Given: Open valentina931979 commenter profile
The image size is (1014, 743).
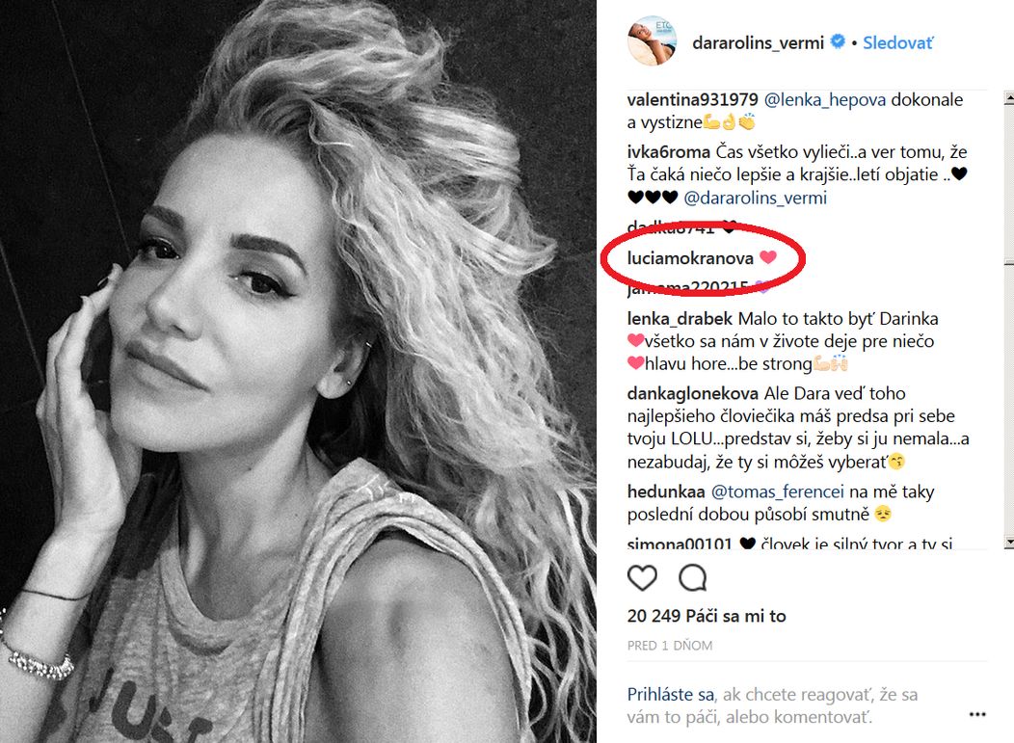Looking at the screenshot, I should 693,99.
